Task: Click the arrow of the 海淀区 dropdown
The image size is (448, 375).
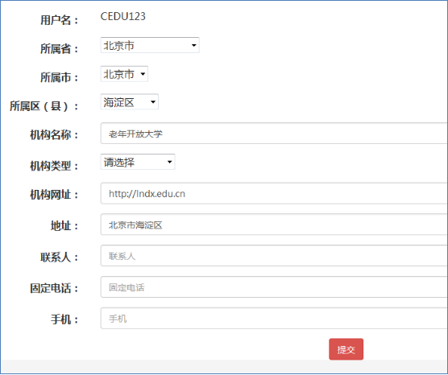Action: point(153,102)
